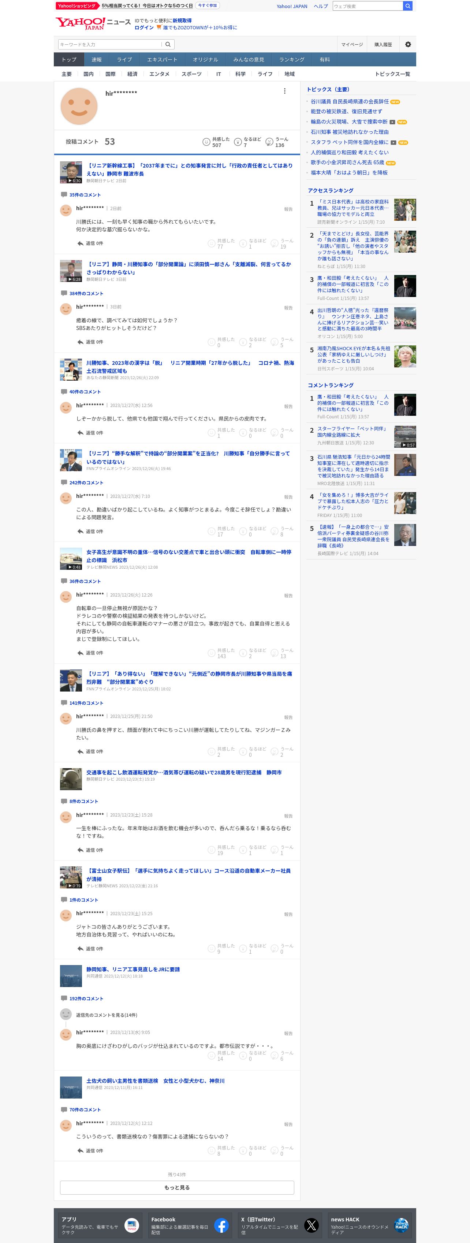Select the トップ tab

tap(69, 59)
